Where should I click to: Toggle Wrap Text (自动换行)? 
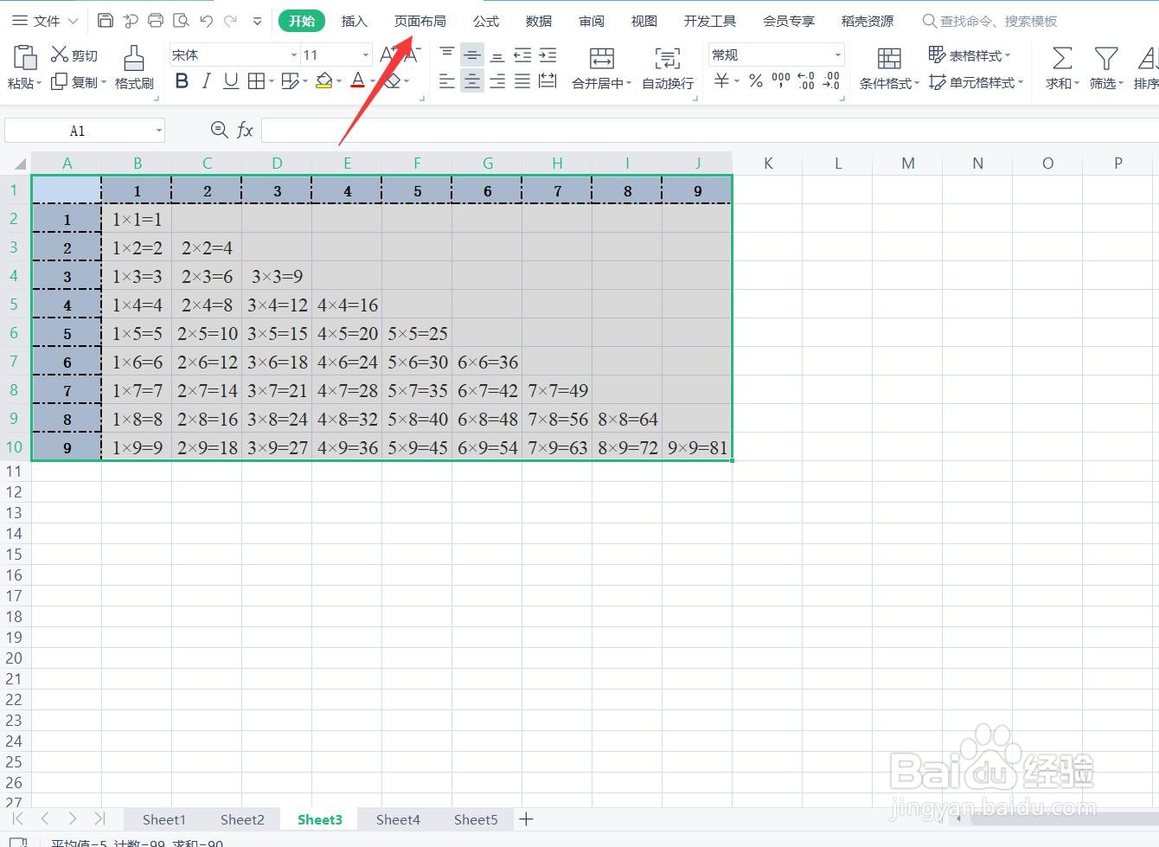pos(668,68)
